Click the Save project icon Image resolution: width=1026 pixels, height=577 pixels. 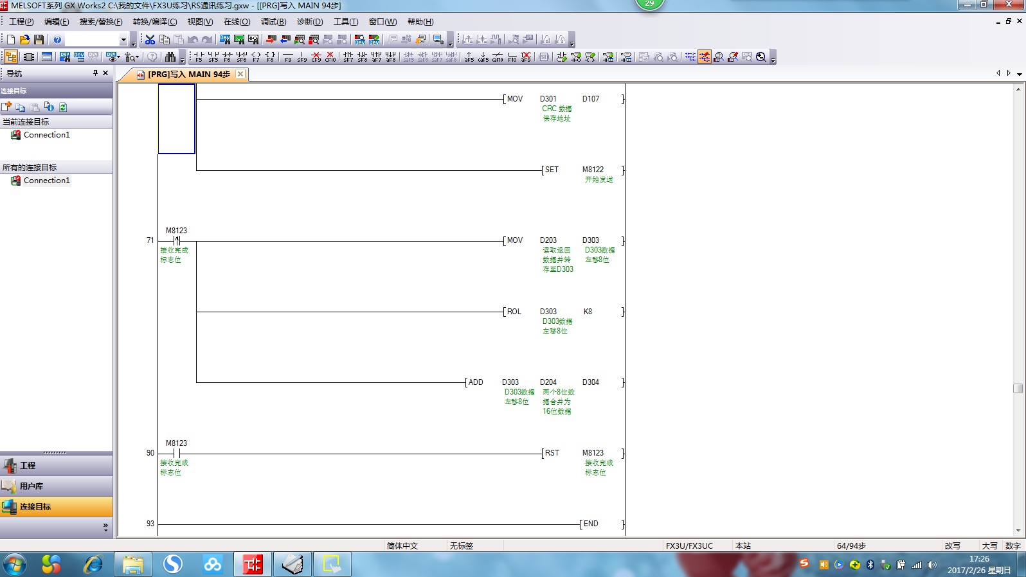tap(39, 40)
